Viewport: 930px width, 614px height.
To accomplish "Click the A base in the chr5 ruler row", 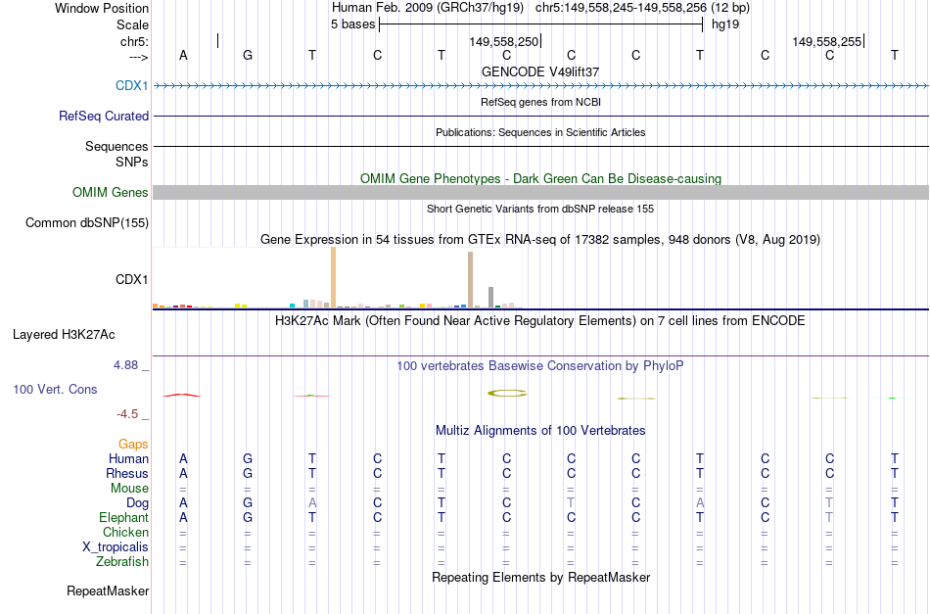I will tap(183, 55).
